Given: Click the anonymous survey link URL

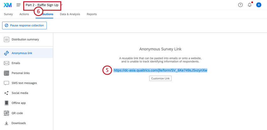Looking at the screenshot, I should click(160, 70).
